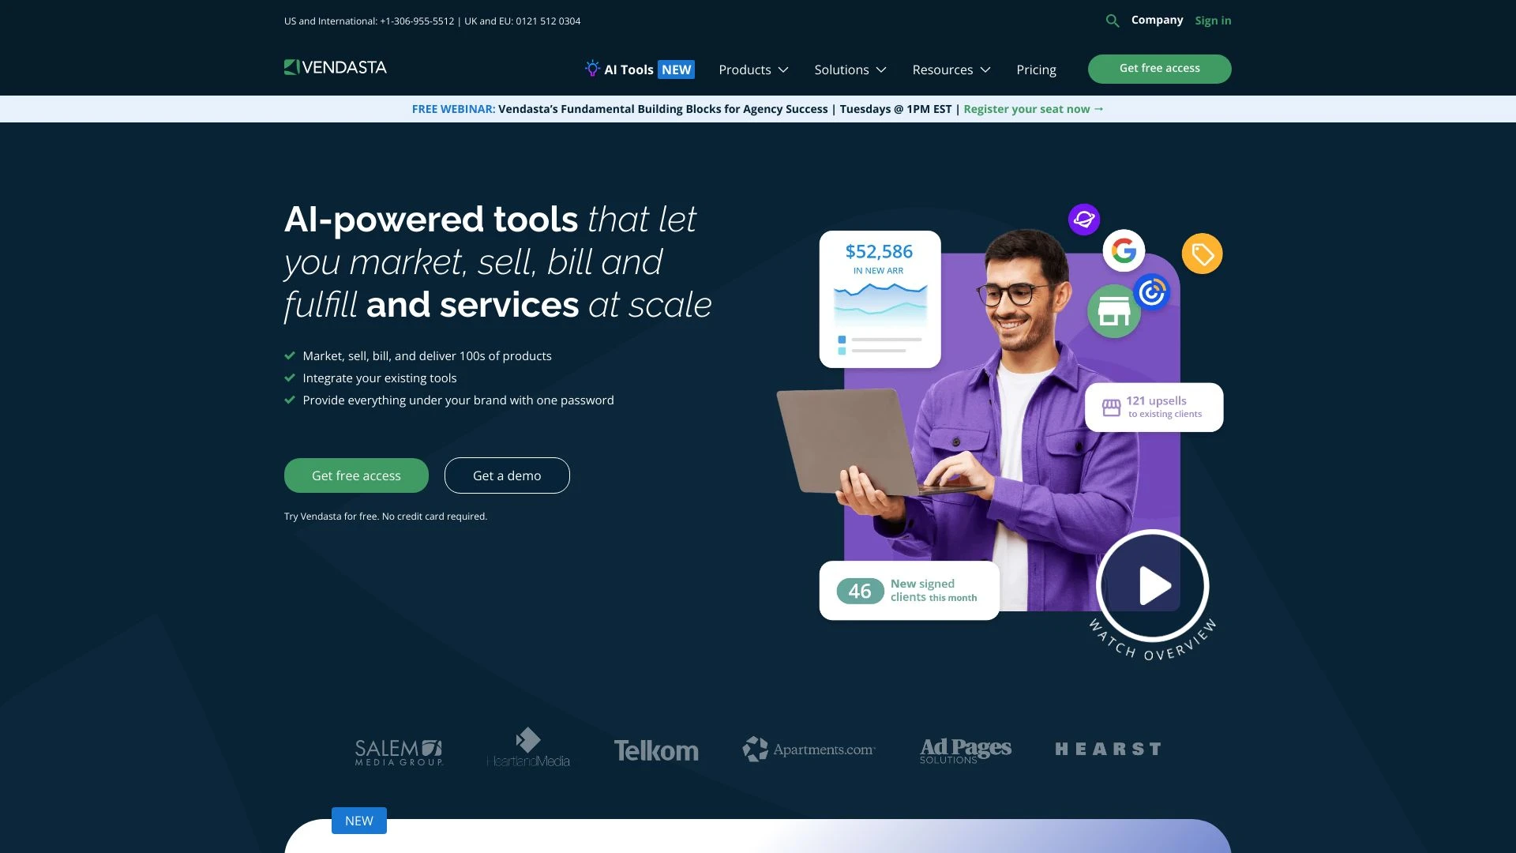This screenshot has width=1516, height=853.
Task: Click the Get a demo button
Action: coord(506,475)
